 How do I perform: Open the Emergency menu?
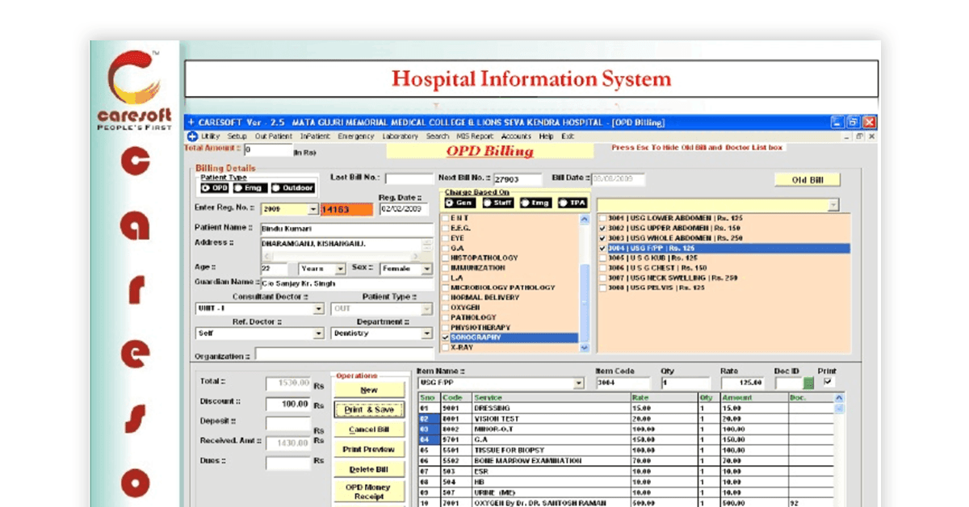[x=356, y=136]
